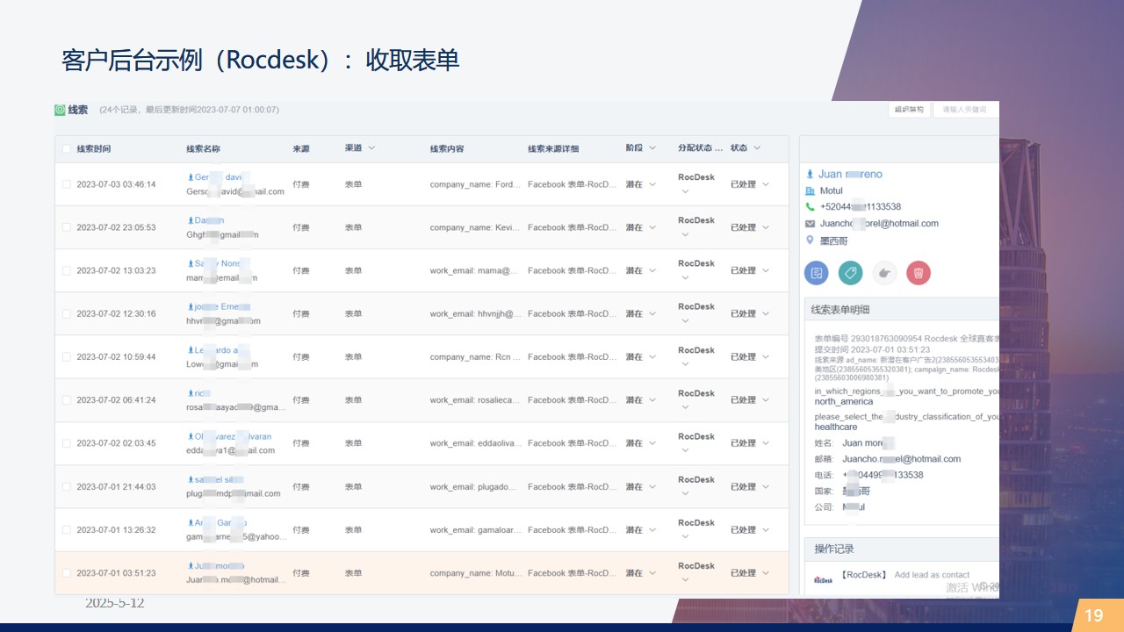The height and width of the screenshot is (632, 1124).
Task: Click person icon in 2023-07-02 13:03:23 row
Action: tap(191, 263)
